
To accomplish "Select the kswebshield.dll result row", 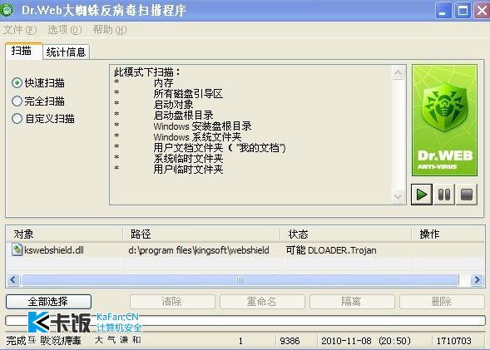I will [245, 250].
